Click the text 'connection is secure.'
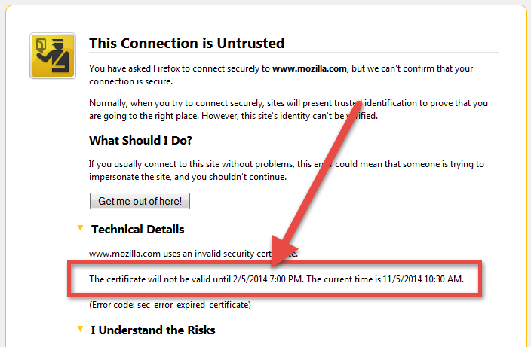531x347 pixels. [130, 81]
